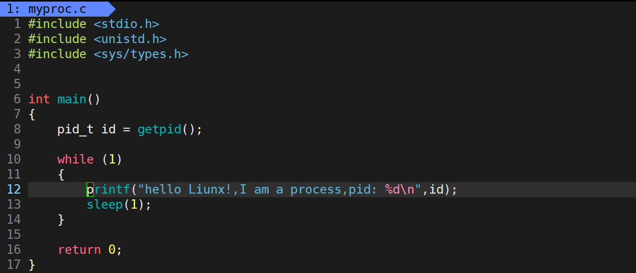Click the return keyword
This screenshot has height=273, width=636.
click(x=79, y=250)
